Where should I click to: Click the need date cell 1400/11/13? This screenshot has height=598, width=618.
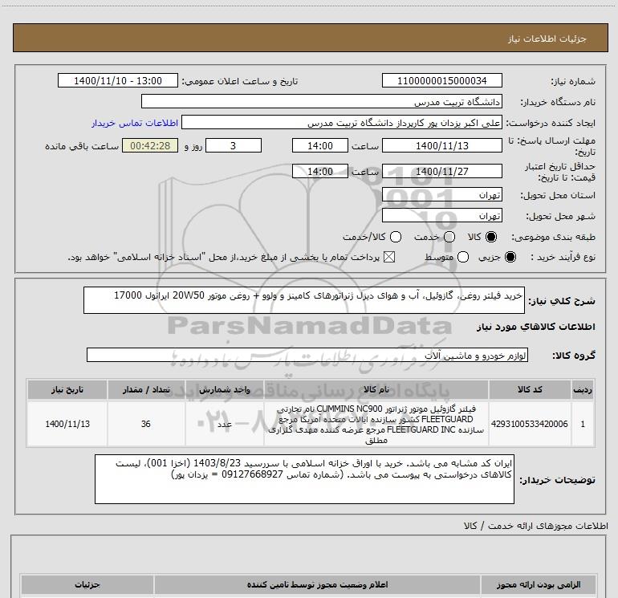point(67,424)
